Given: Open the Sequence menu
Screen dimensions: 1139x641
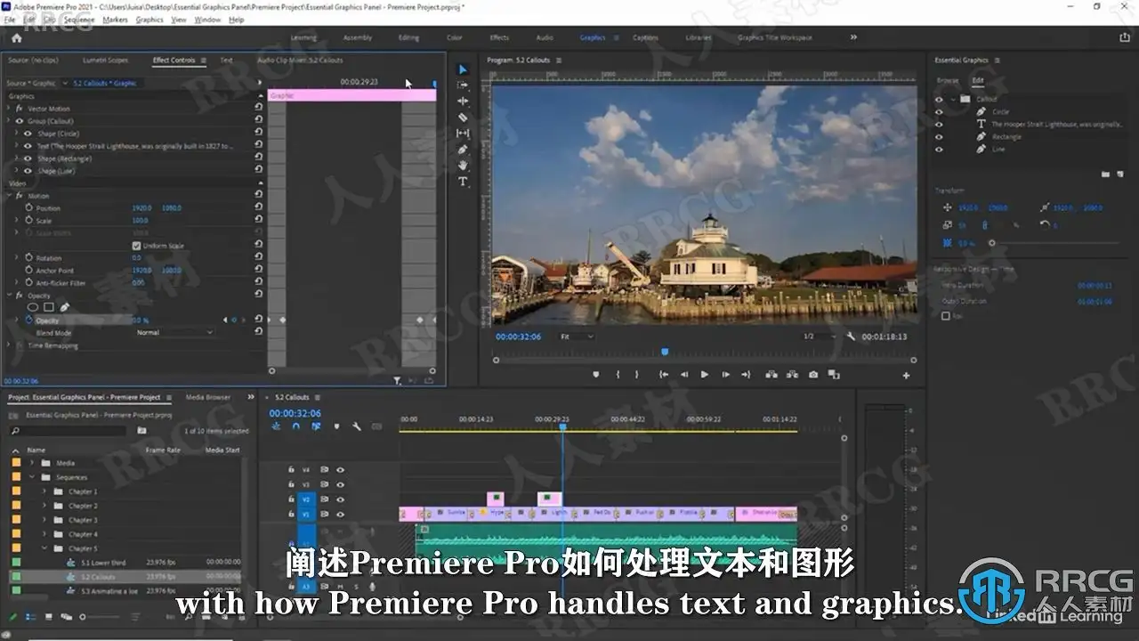Looking at the screenshot, I should (x=79, y=20).
